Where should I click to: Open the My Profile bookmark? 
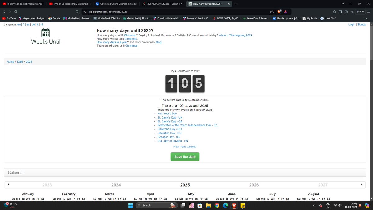(310, 18)
